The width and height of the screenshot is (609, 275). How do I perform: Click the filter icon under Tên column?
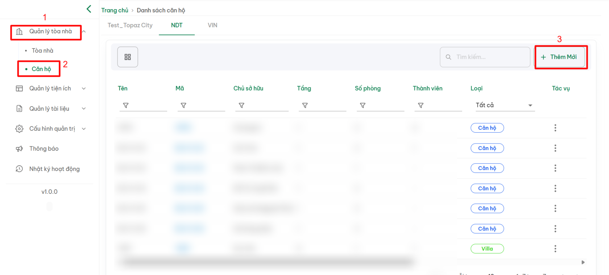tap(126, 105)
